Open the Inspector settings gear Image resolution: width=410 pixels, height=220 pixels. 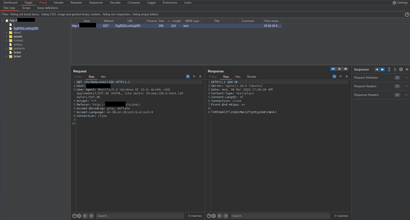pyautogui.click(x=401, y=69)
